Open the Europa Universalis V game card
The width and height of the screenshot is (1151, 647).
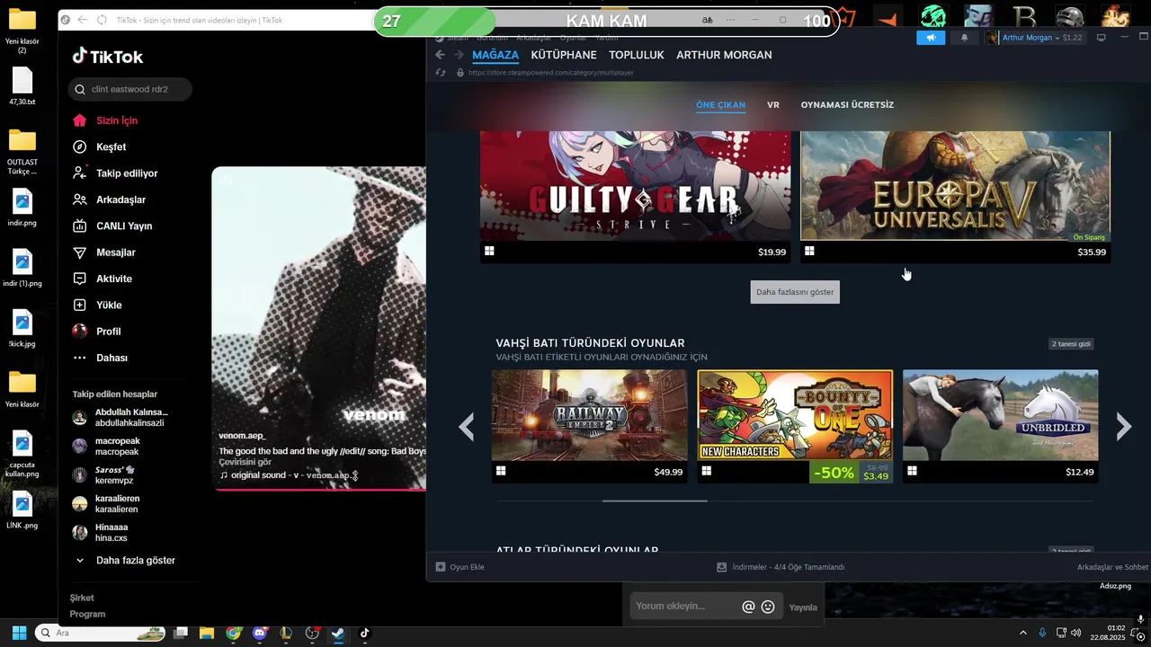pyautogui.click(x=955, y=197)
